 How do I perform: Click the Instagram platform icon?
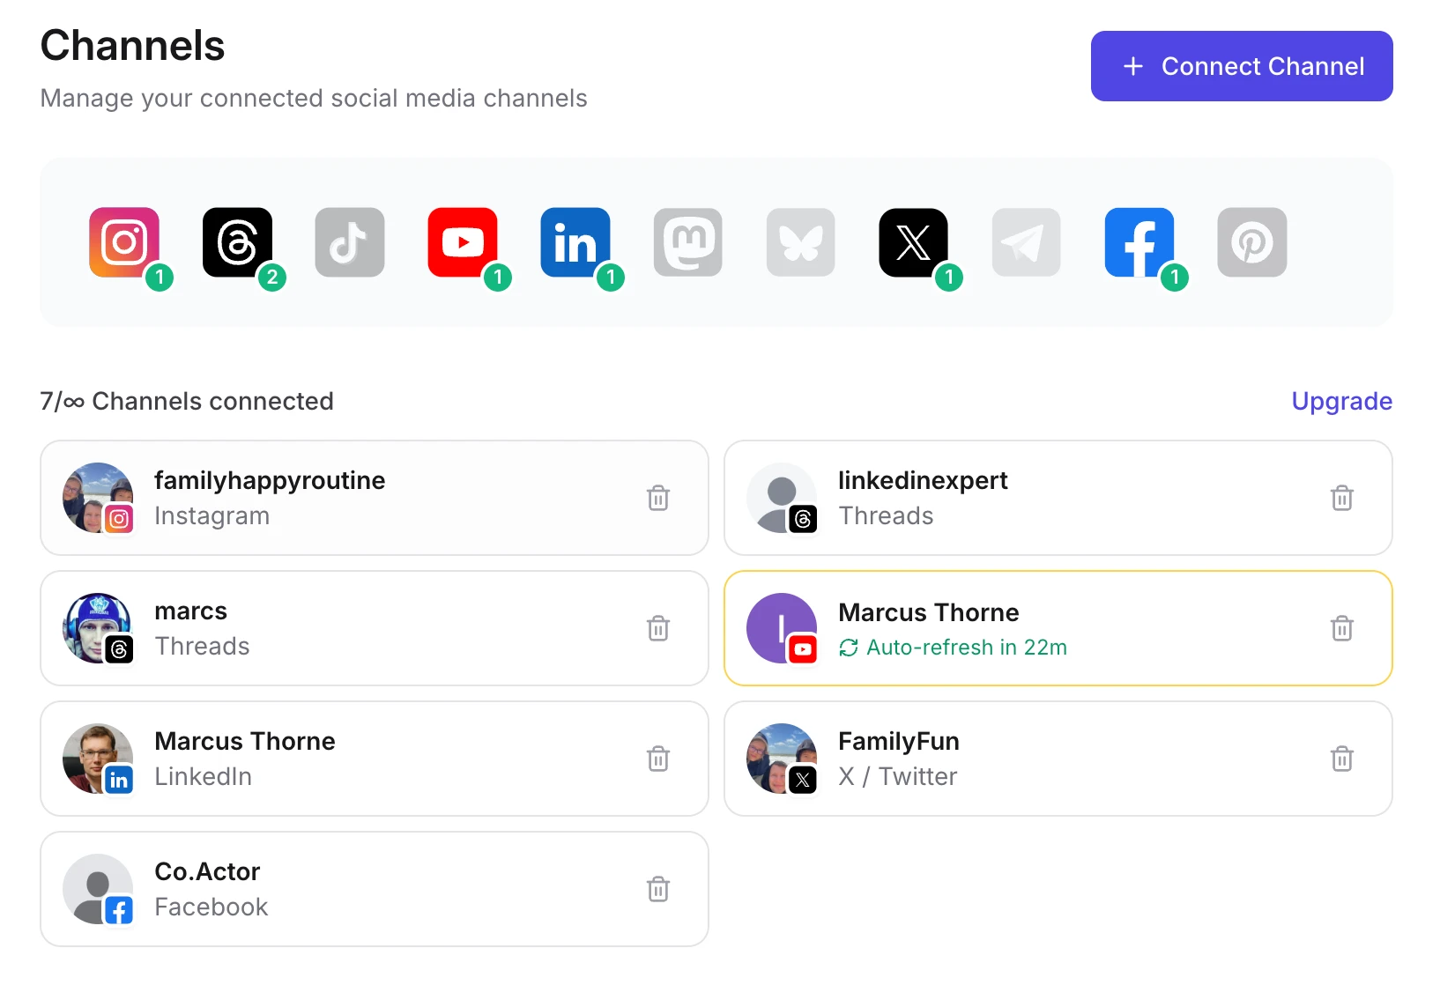124,242
